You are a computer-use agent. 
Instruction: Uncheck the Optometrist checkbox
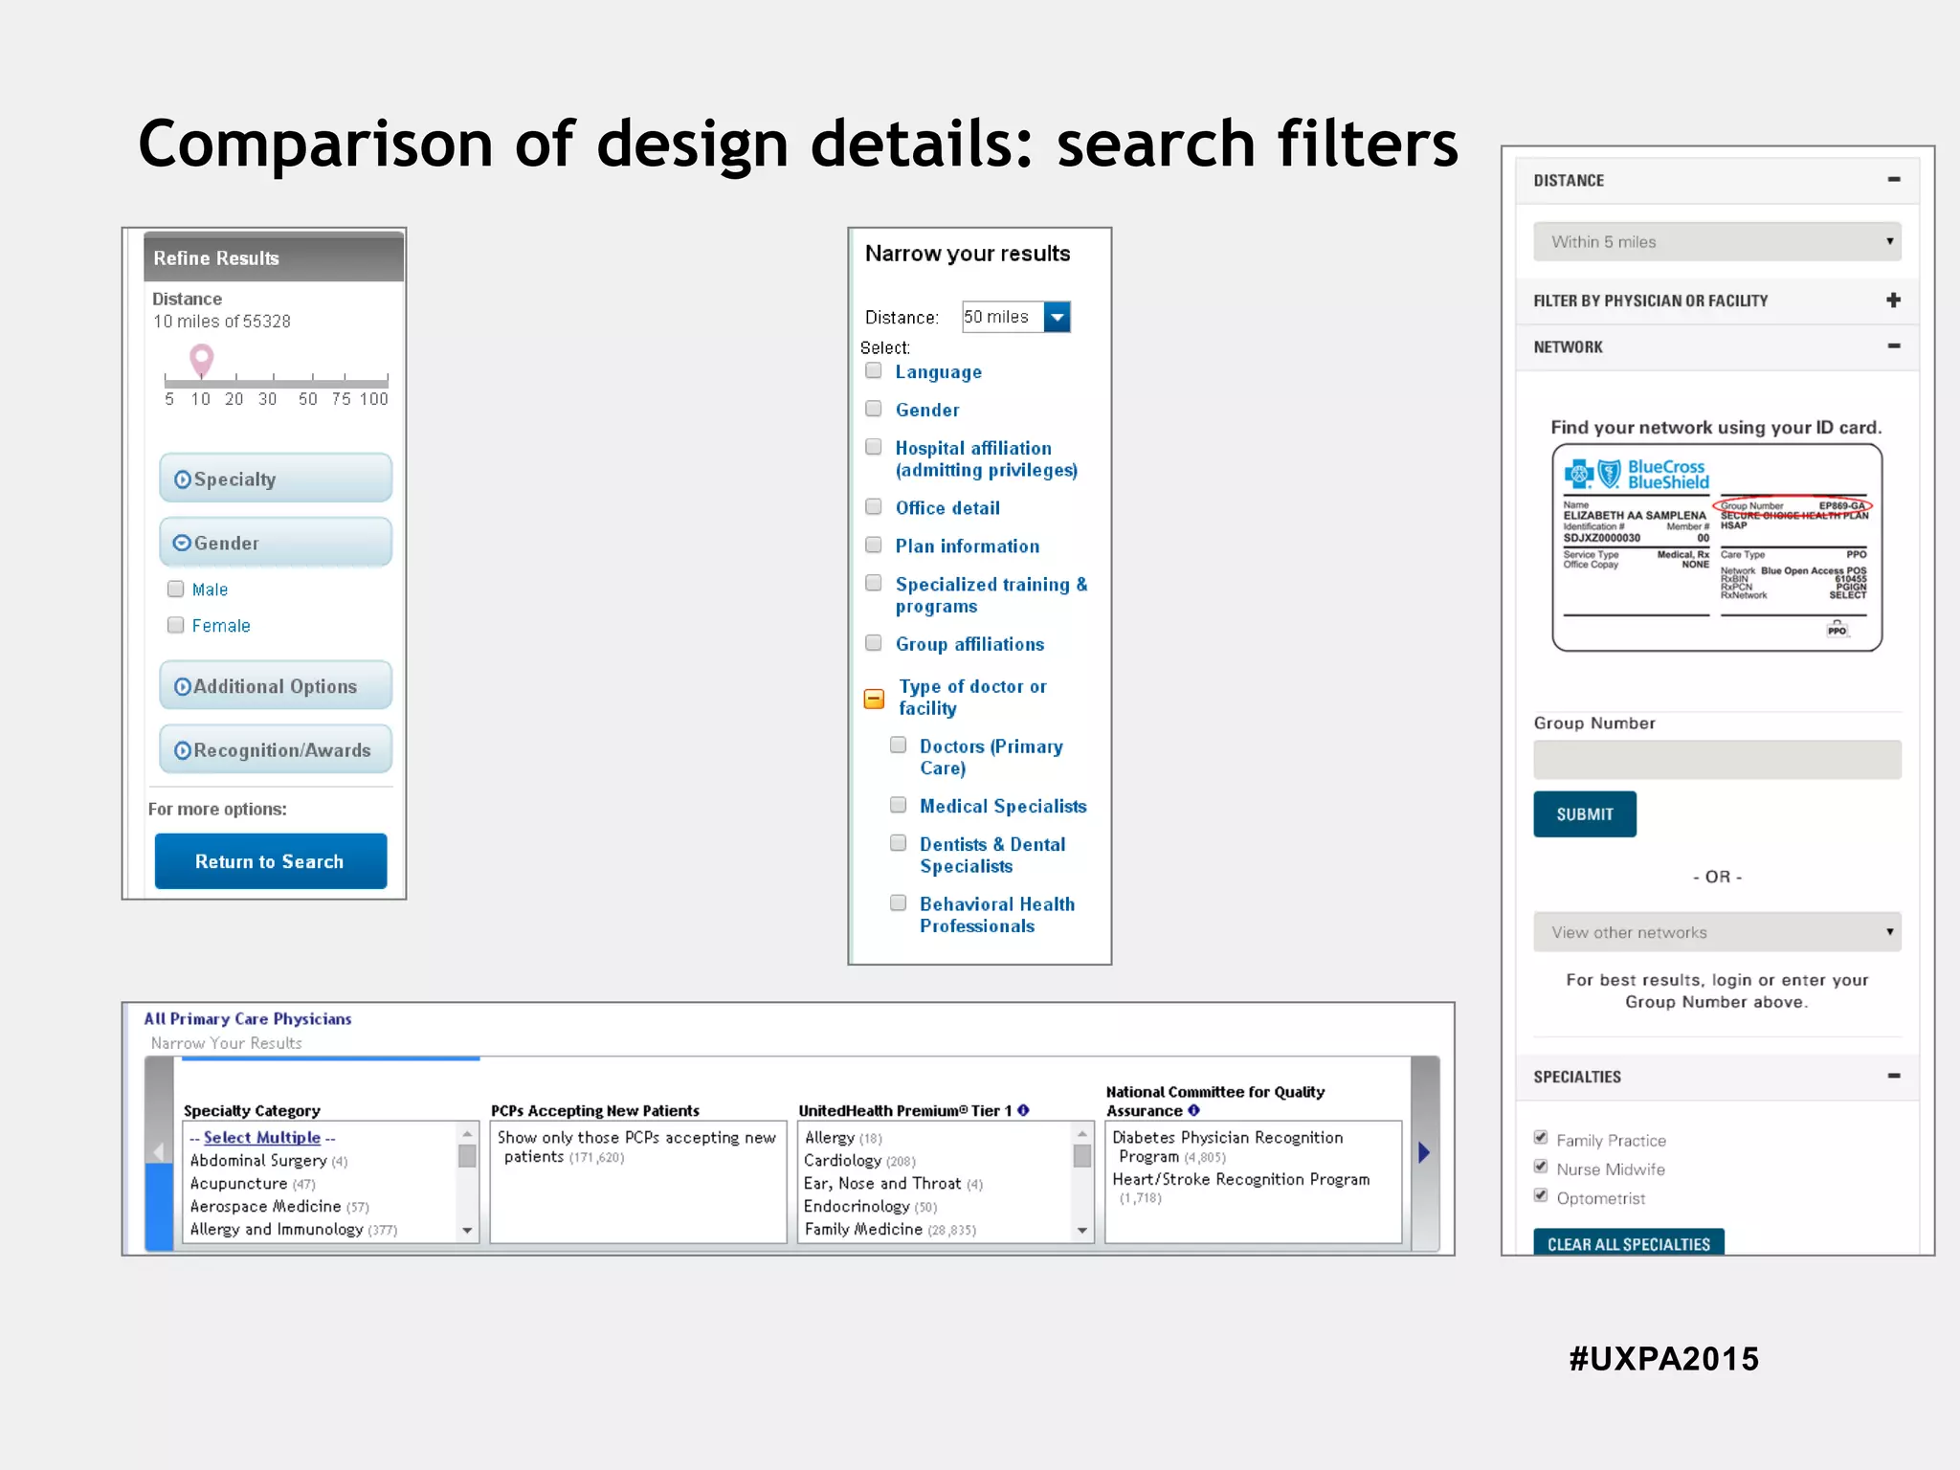point(1541,1195)
